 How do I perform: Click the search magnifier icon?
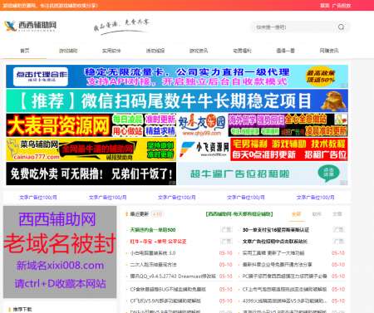click(341, 27)
